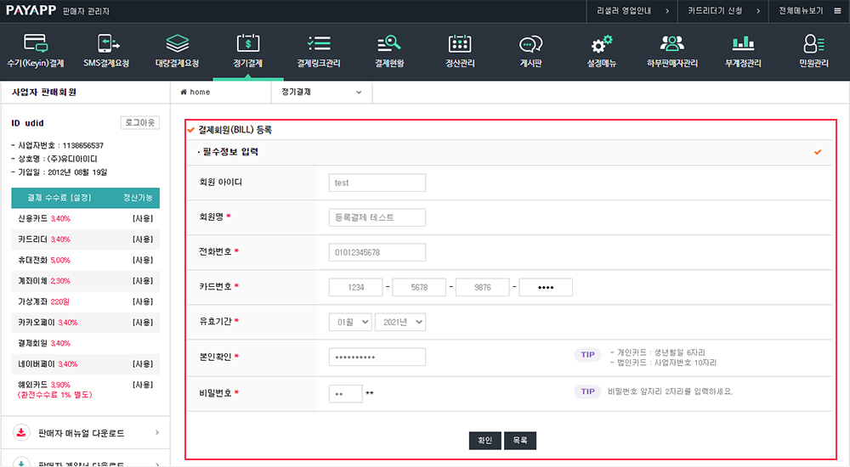This screenshot has height=467, width=850.
Task: Click 휴대전화 5.00% fee row
Action: pyautogui.click(x=86, y=260)
